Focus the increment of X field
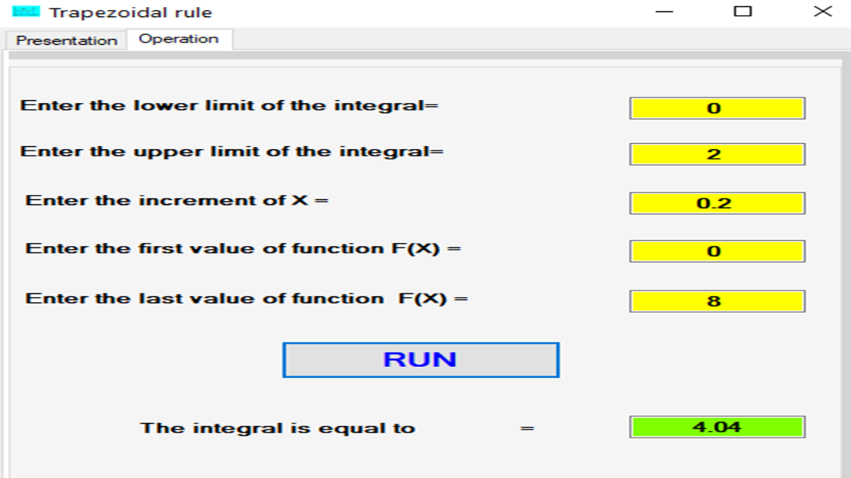This screenshot has width=851, height=478. pyautogui.click(x=717, y=204)
